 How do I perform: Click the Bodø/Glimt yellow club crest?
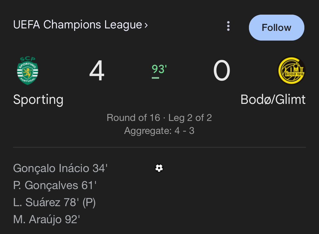point(291,71)
